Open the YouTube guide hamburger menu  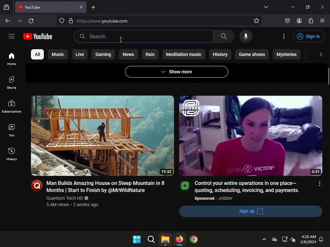coord(12,36)
